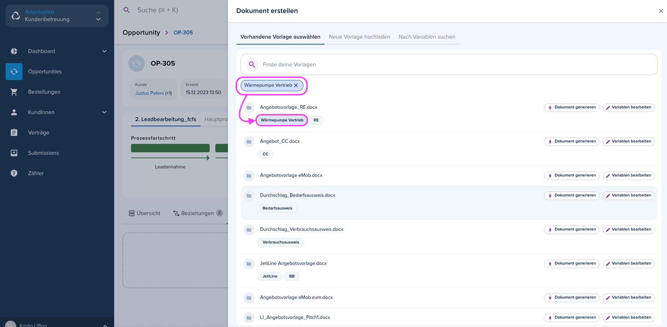Click the folder icon for Durchschlag_Verbrauchsausweis.docx
Viewport: 667px width, 327px height.
coord(249,230)
